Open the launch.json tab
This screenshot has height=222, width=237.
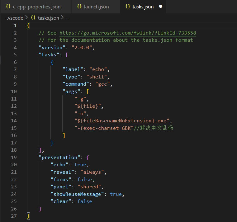[x=96, y=7]
